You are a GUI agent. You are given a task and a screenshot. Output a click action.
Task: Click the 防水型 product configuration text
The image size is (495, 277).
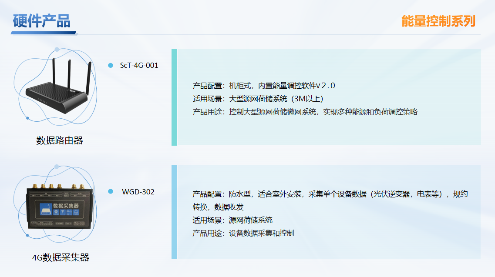330,194
